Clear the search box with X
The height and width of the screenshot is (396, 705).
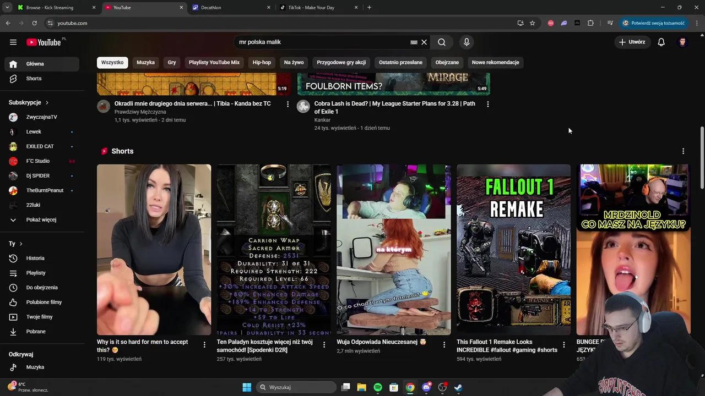(x=424, y=42)
